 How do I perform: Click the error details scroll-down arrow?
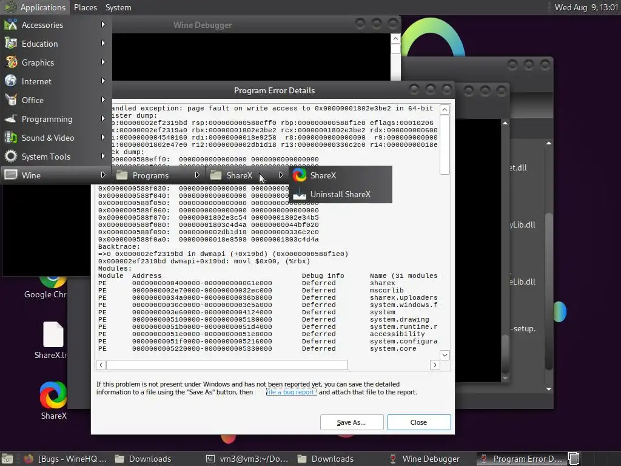tap(445, 355)
